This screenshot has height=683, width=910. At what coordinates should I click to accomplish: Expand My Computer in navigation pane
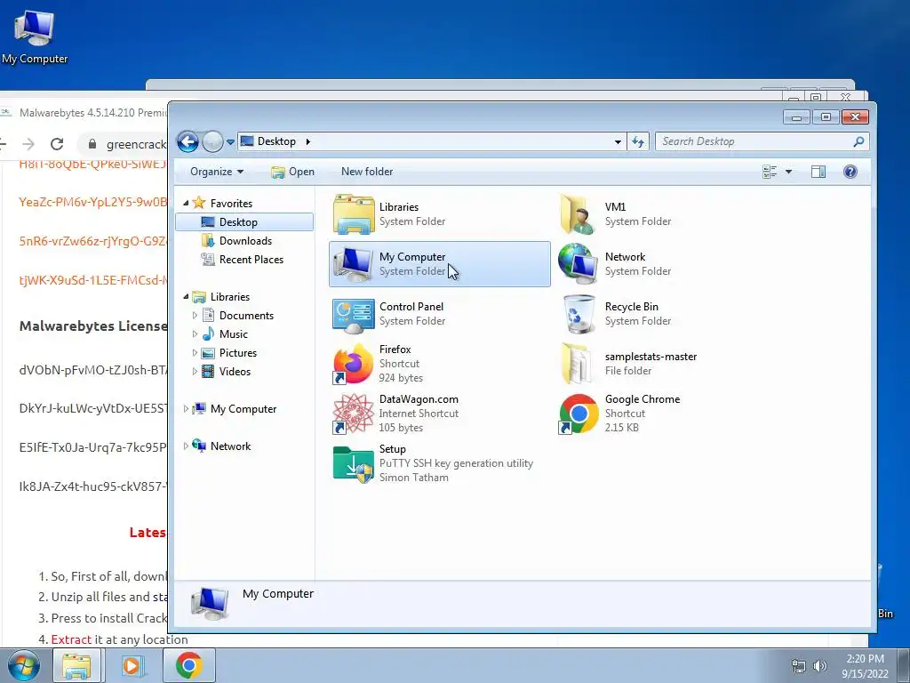coord(186,409)
